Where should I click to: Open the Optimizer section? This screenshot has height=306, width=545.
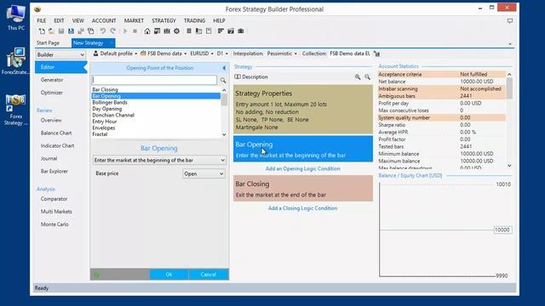[51, 93]
